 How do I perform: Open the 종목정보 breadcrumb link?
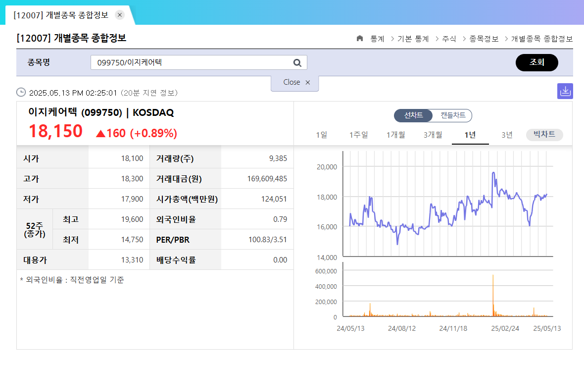pyautogui.click(x=484, y=39)
